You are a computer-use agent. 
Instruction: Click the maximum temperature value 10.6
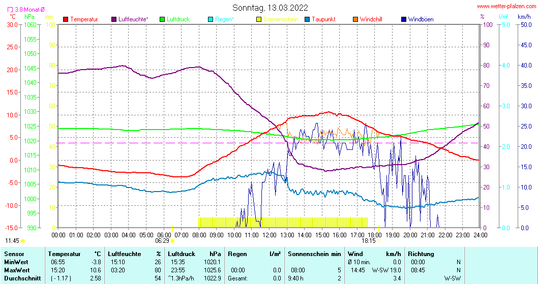tap(96, 270)
